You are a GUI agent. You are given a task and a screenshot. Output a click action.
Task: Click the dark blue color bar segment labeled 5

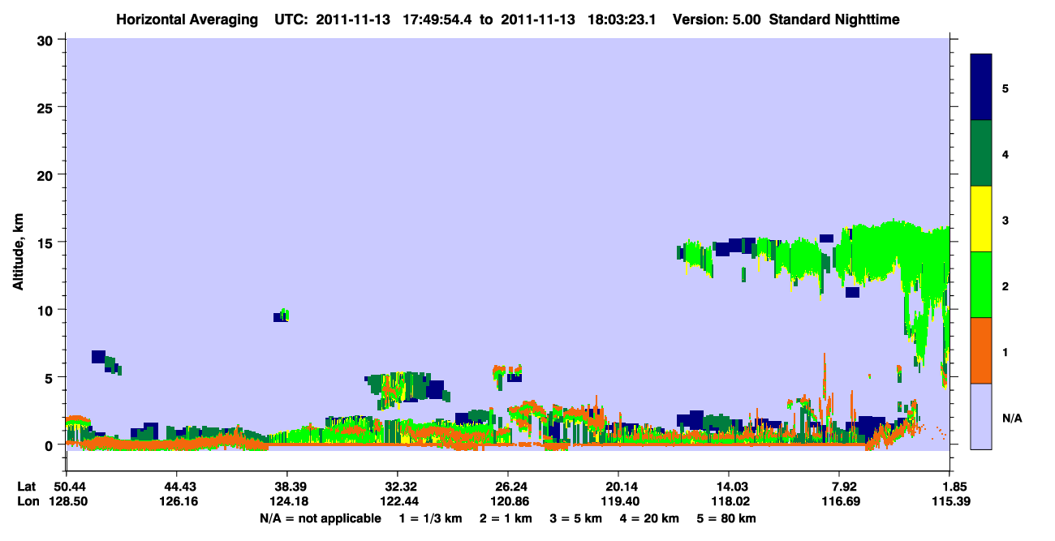981,88
